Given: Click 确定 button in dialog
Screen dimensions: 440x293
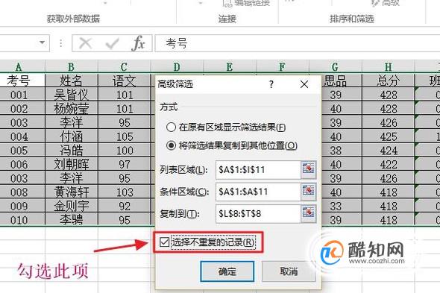Looking at the screenshot, I should (x=227, y=271).
